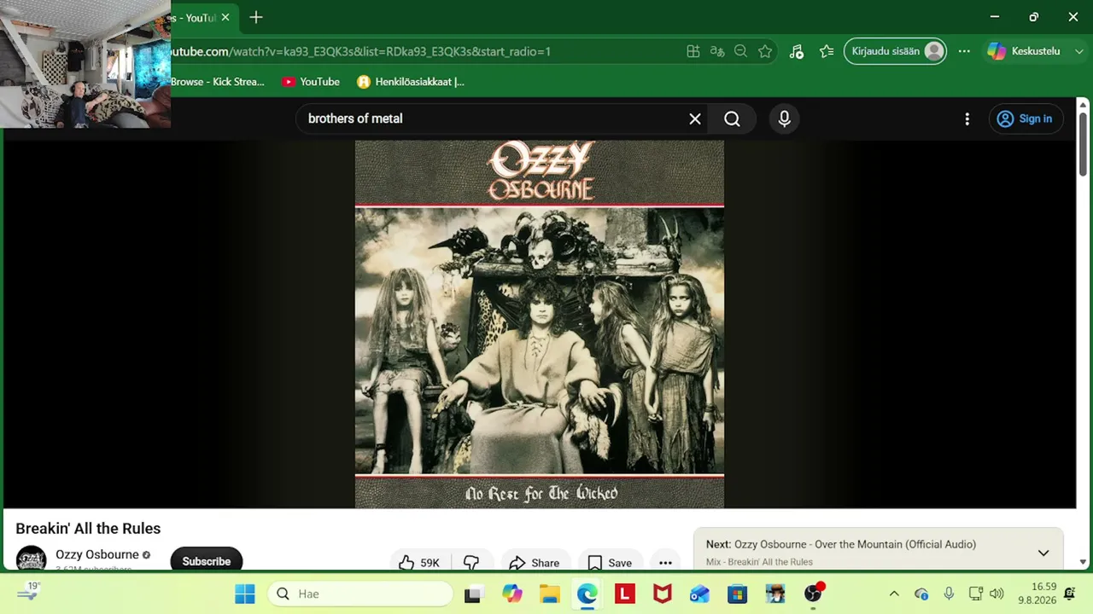
Task: Click the scrollbar down arrow
Action: click(x=1083, y=563)
